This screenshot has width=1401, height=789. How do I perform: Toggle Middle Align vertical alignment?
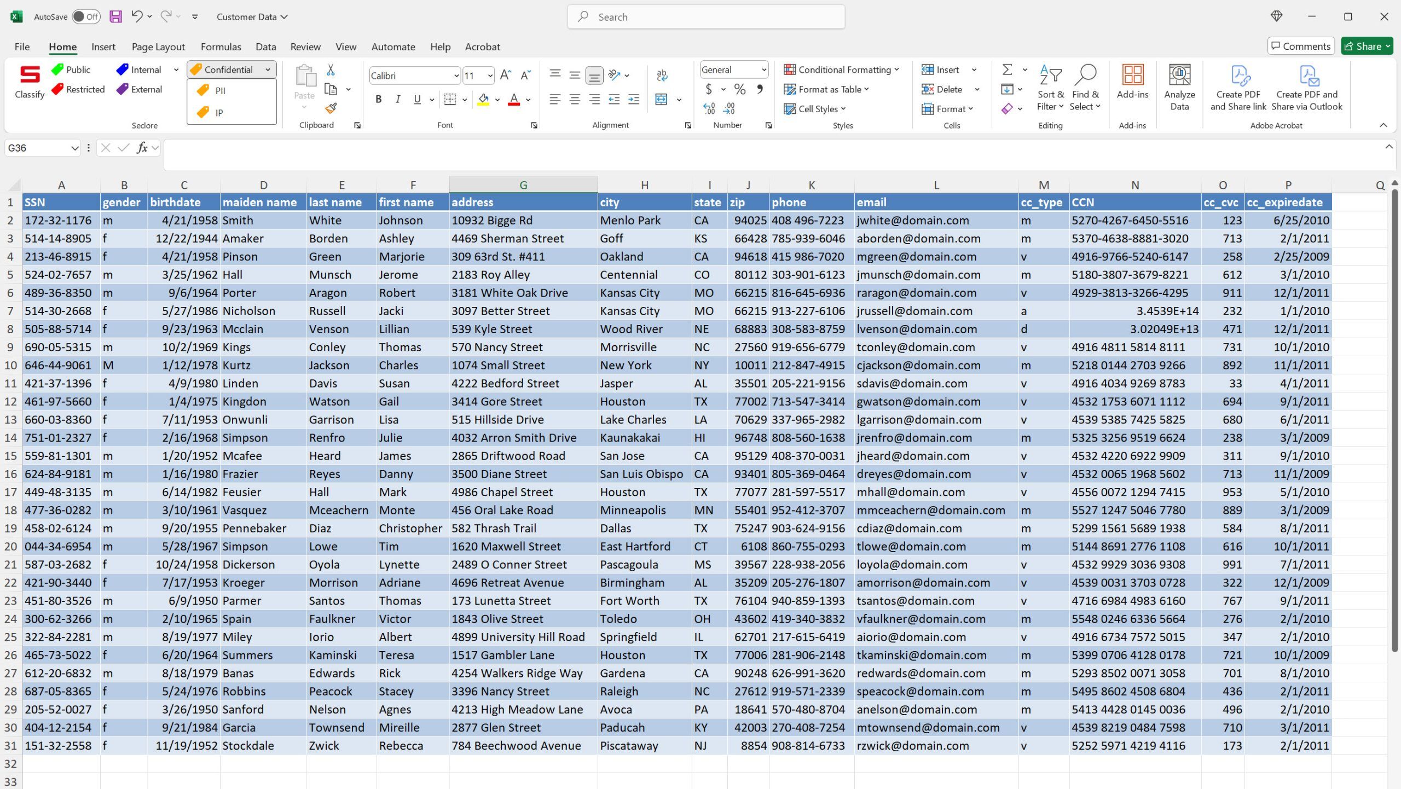(575, 75)
